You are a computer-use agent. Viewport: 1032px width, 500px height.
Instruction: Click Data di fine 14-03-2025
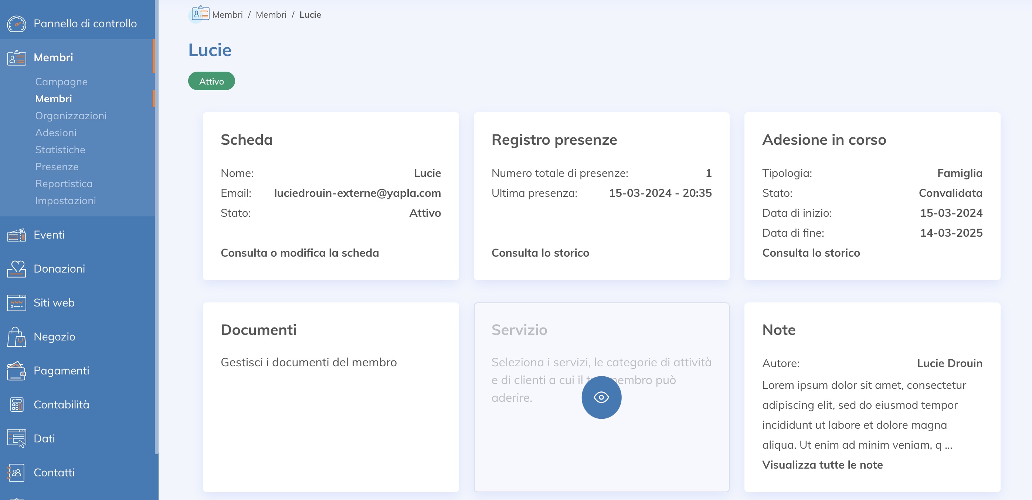pyautogui.click(x=951, y=233)
